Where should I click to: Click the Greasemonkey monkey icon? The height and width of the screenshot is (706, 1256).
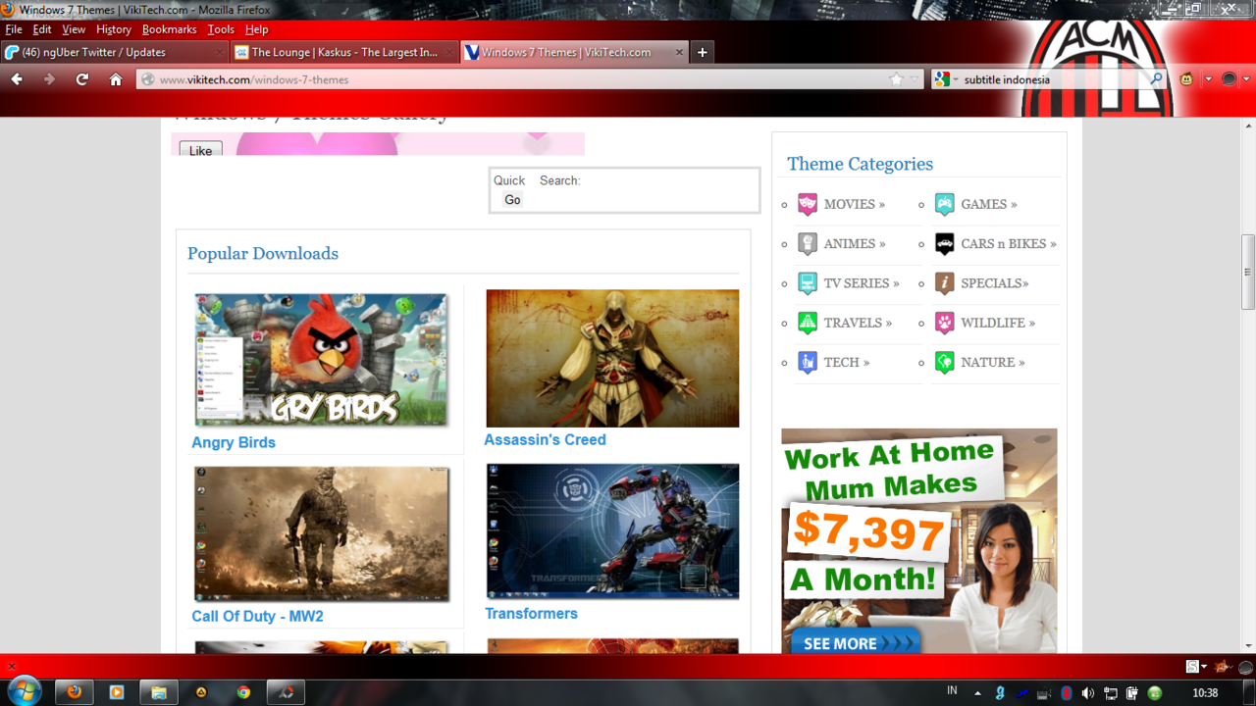coord(1186,79)
